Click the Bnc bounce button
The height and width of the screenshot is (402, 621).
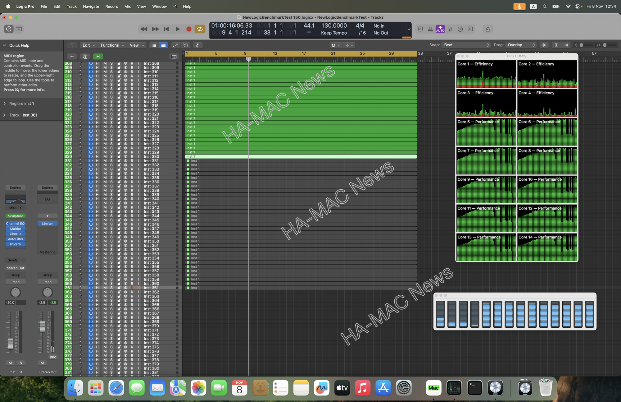53,357
